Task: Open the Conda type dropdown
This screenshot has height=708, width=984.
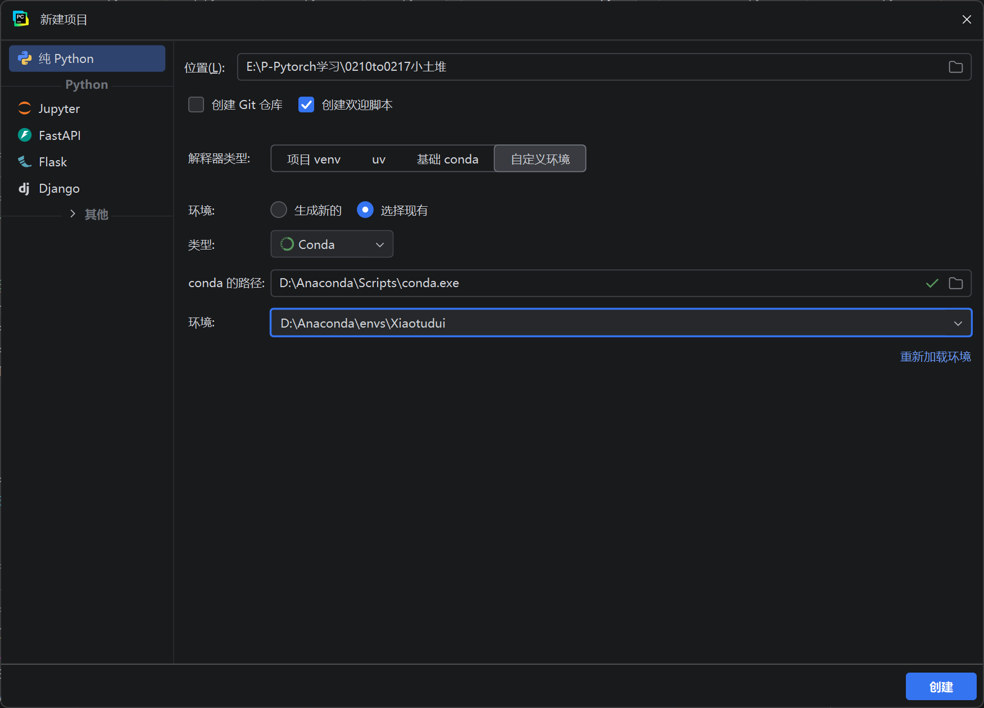Action: (332, 244)
